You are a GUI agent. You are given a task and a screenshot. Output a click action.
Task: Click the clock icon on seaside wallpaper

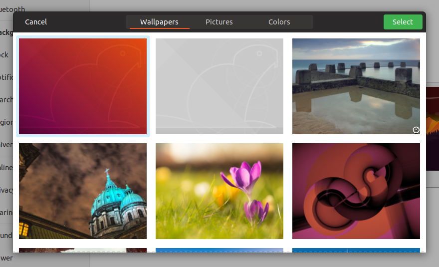(416, 130)
